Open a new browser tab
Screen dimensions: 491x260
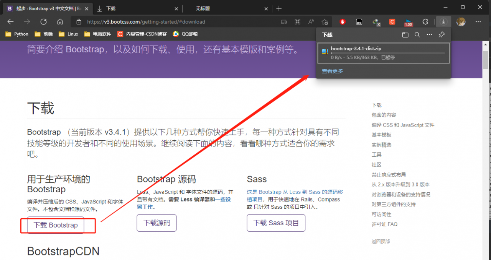pyautogui.click(x=279, y=8)
